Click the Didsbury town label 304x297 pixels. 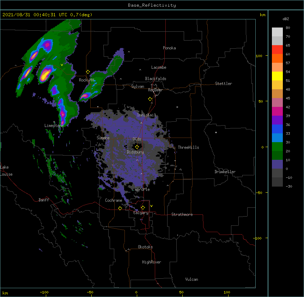(135, 152)
